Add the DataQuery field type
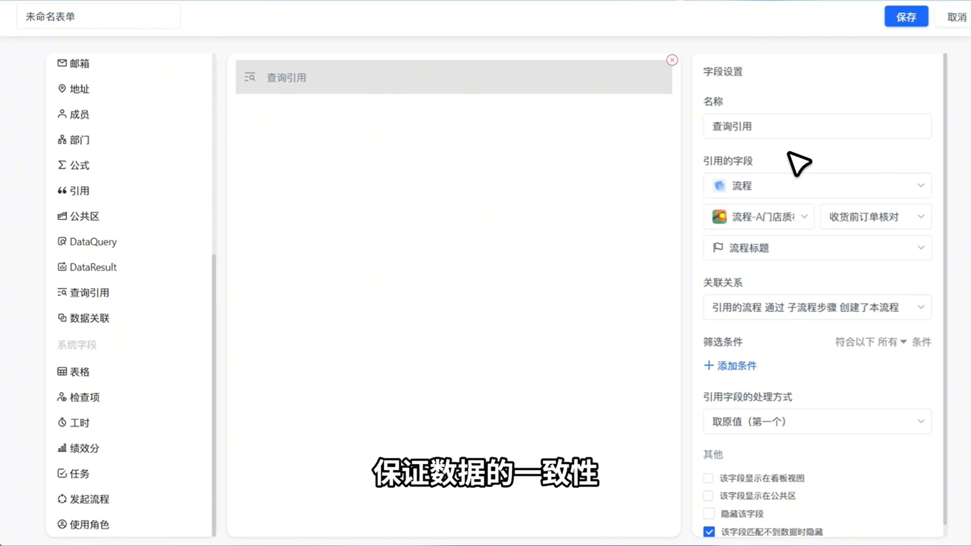Viewport: 971px width, 546px height. pyautogui.click(x=93, y=242)
